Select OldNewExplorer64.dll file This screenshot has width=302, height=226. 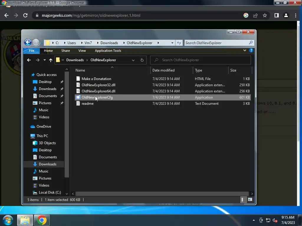(163, 91)
